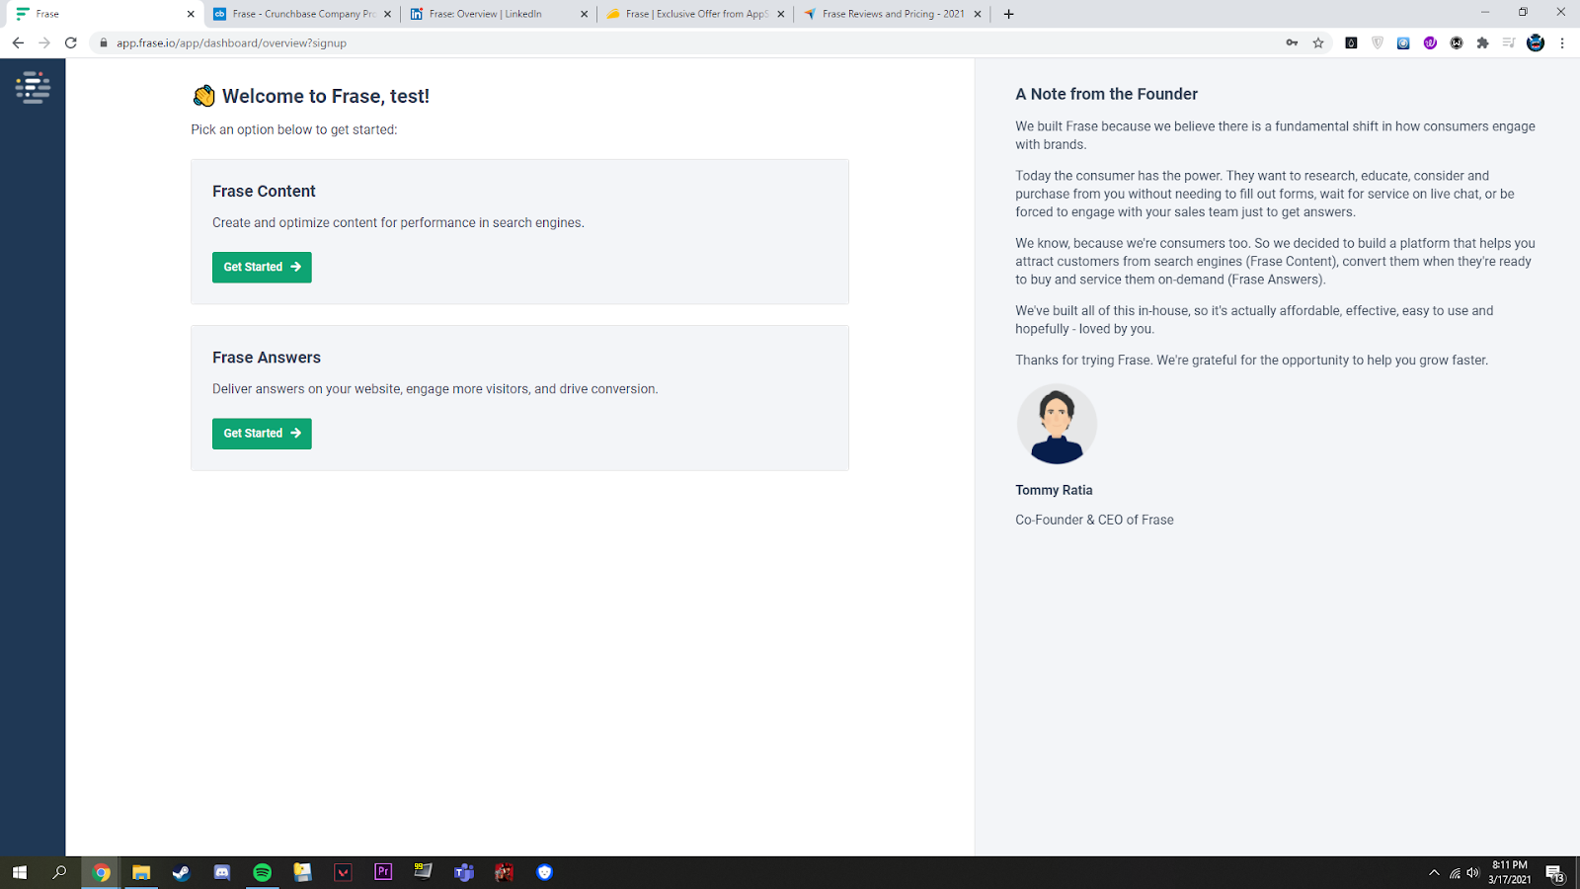Open the gray shield extension icon
The height and width of the screenshot is (889, 1580).
coord(1378,42)
